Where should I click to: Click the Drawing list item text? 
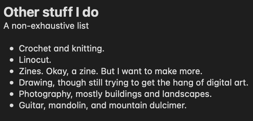click(x=134, y=83)
